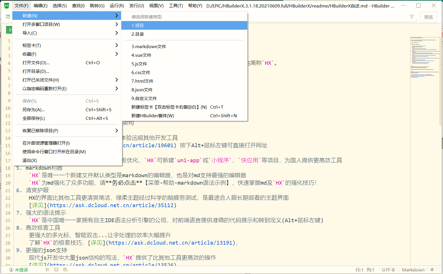Image resolution: width=443 pixels, height=274 pixels.
Task: Open the 选择(S) menu
Action: 60,5
